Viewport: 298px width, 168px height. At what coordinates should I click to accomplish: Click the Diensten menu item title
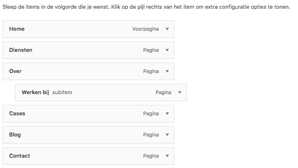[x=21, y=50]
